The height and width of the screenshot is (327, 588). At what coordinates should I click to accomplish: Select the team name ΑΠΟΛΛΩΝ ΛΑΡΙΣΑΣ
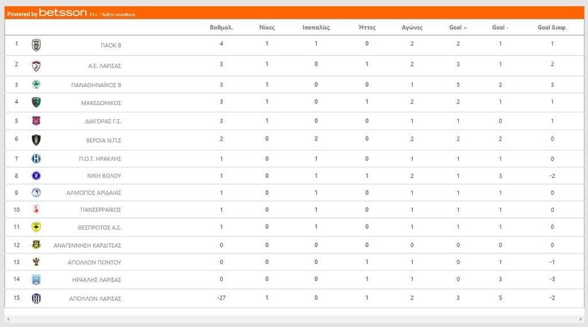95,298
